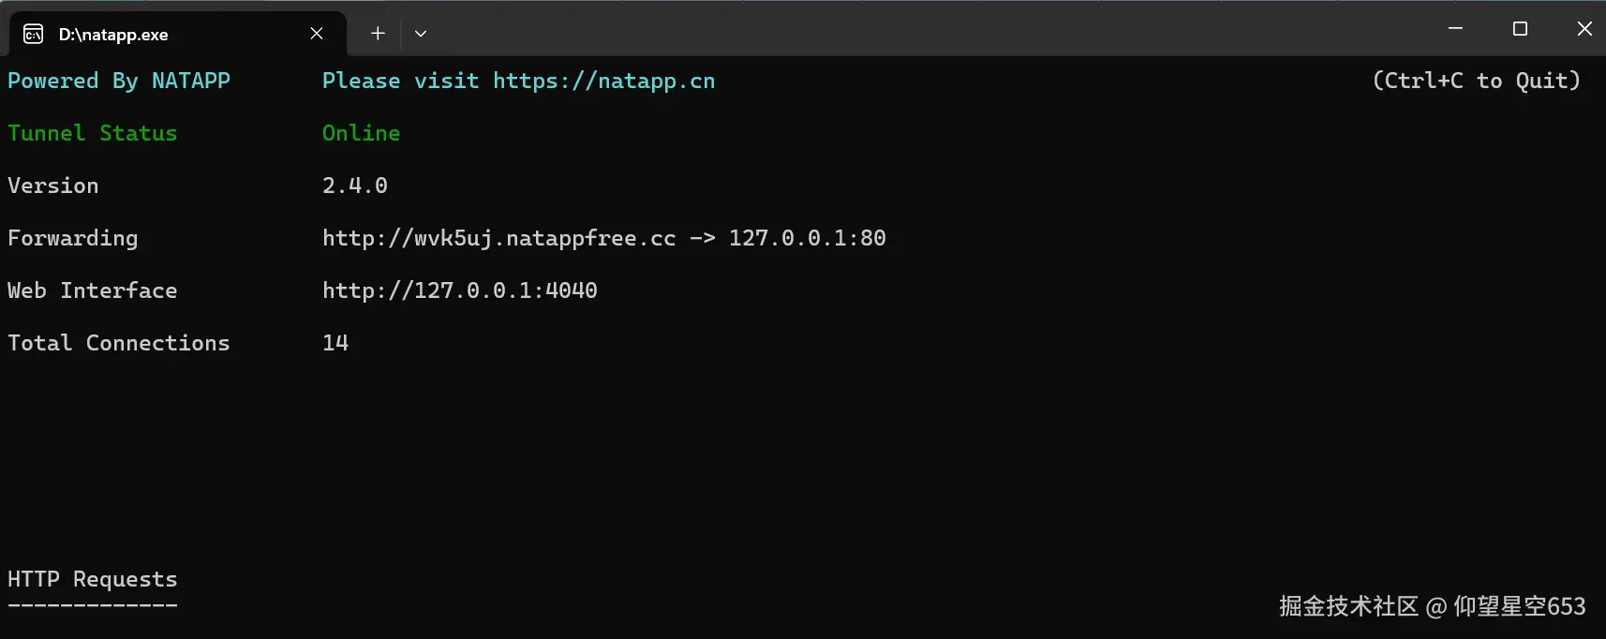1606x639 pixels.
Task: Click the web interface URL 127.0.0.1:4040
Action: point(459,291)
